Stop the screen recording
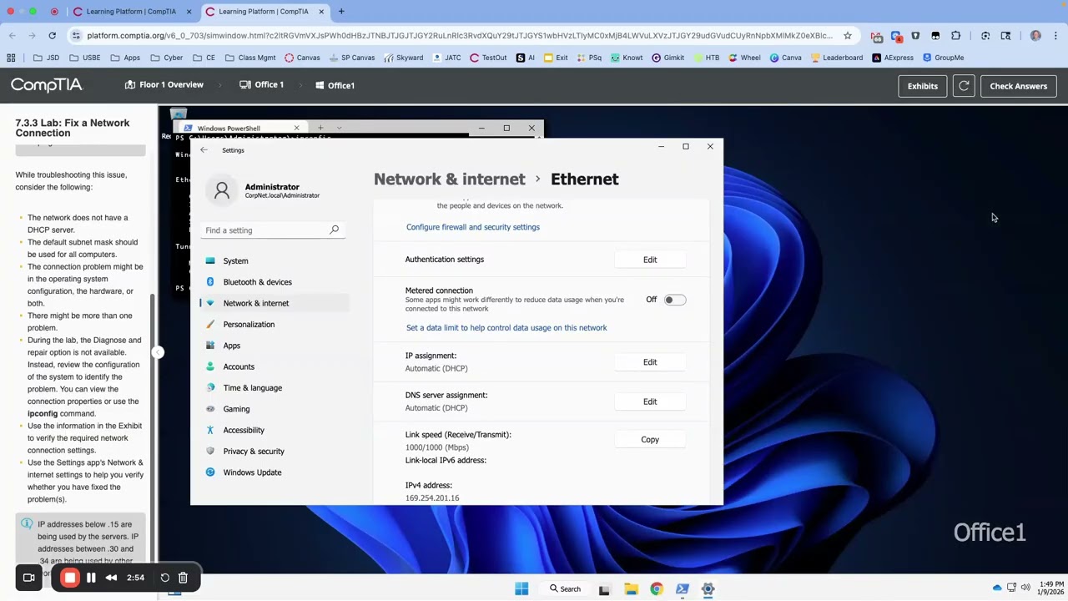Image resolution: width=1068 pixels, height=601 pixels. pos(70,578)
